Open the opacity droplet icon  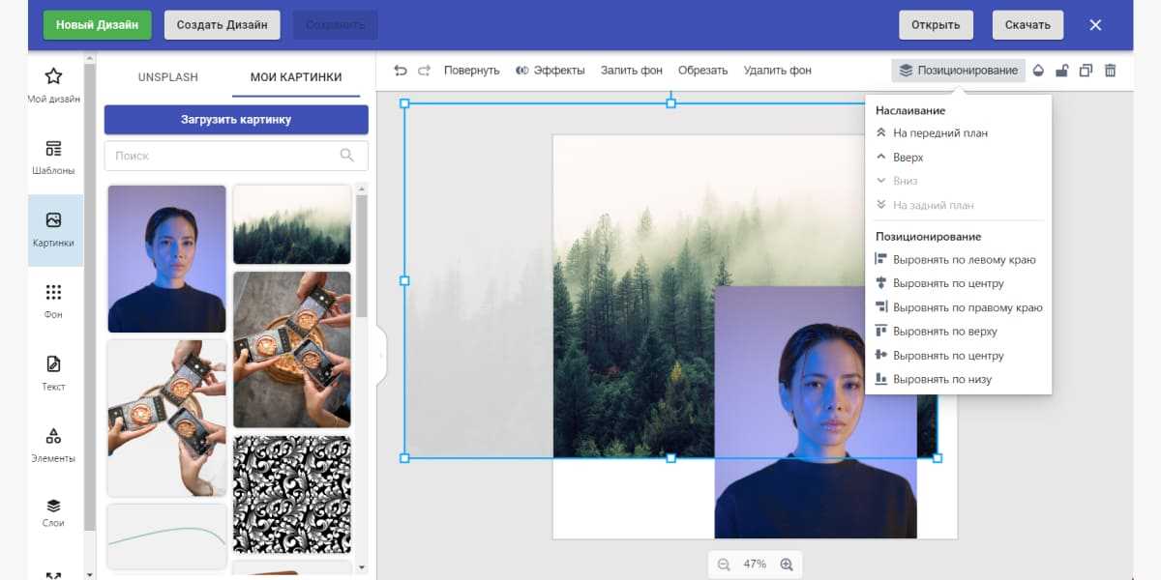[1038, 71]
